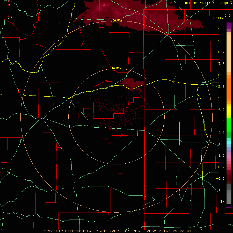Select the -0.5 scale value
The image size is (233, 233).
pyautogui.click(x=220, y=178)
